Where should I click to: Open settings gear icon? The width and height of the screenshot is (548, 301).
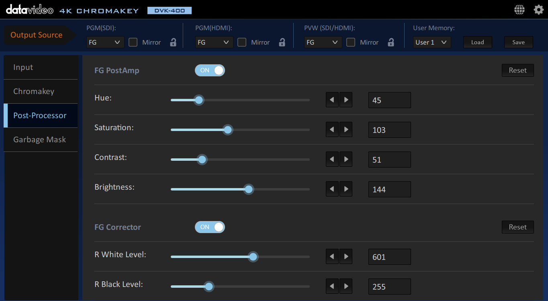click(x=538, y=10)
